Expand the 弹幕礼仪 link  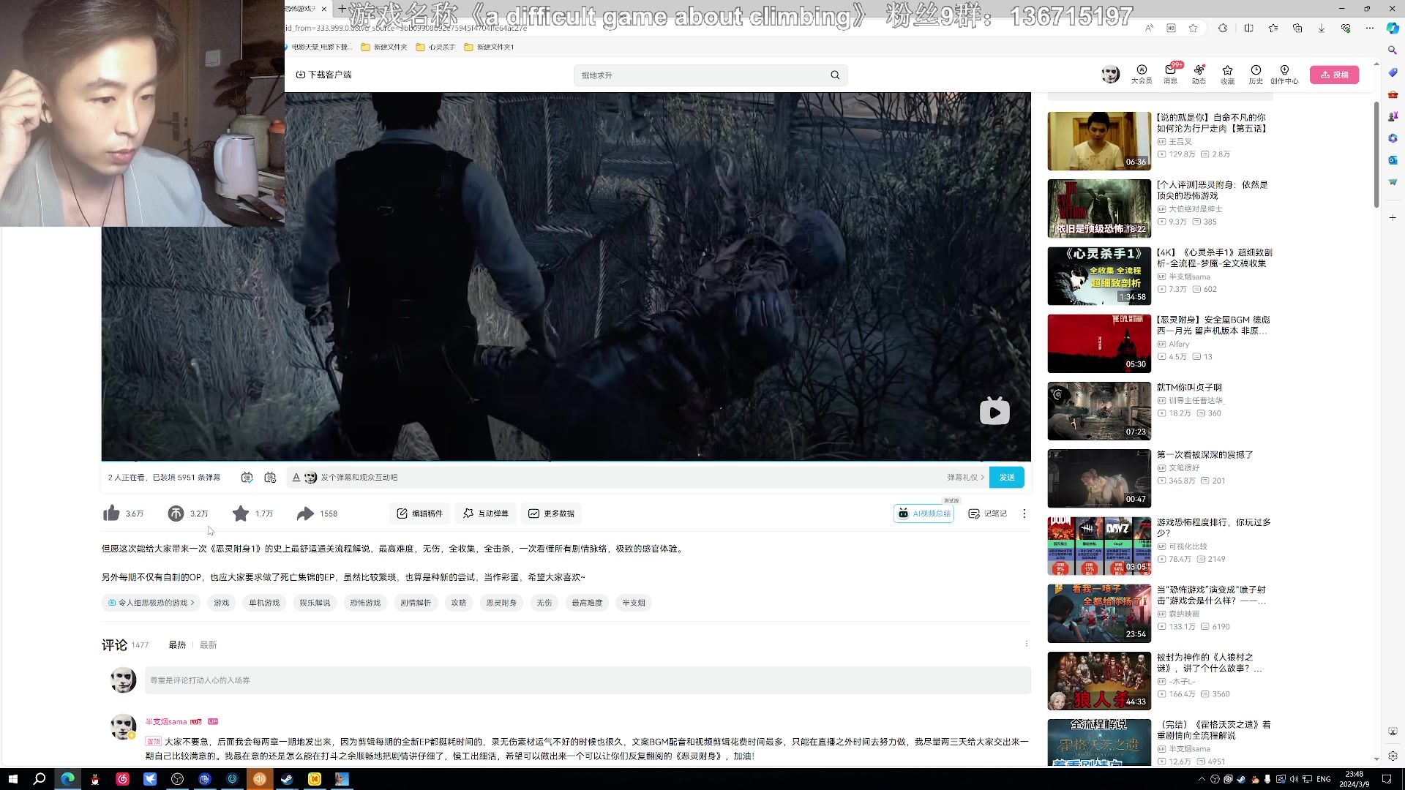click(x=965, y=477)
